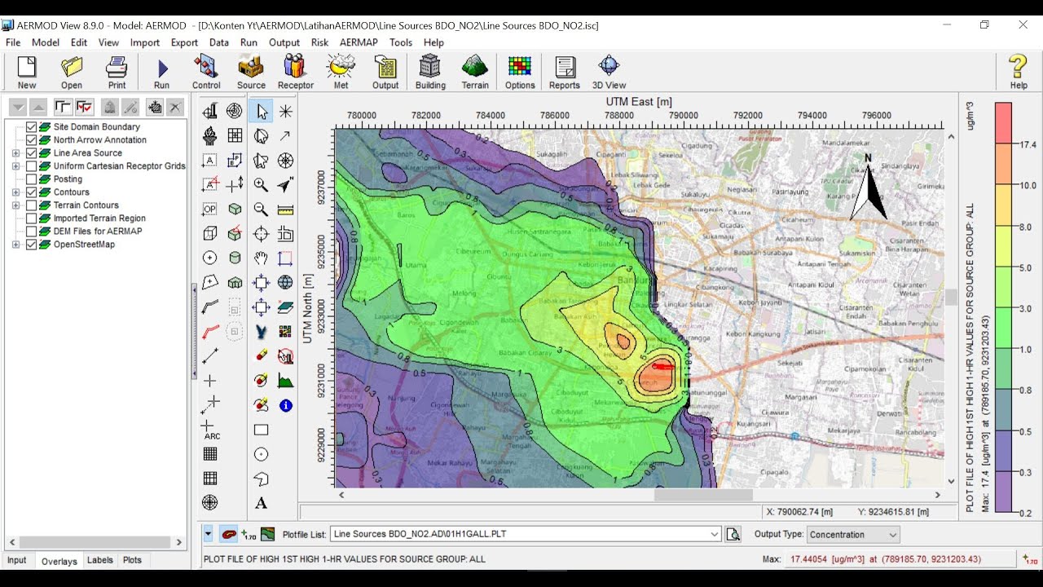Click the Help question mark icon
The width and height of the screenshot is (1043, 587).
[x=1019, y=72]
